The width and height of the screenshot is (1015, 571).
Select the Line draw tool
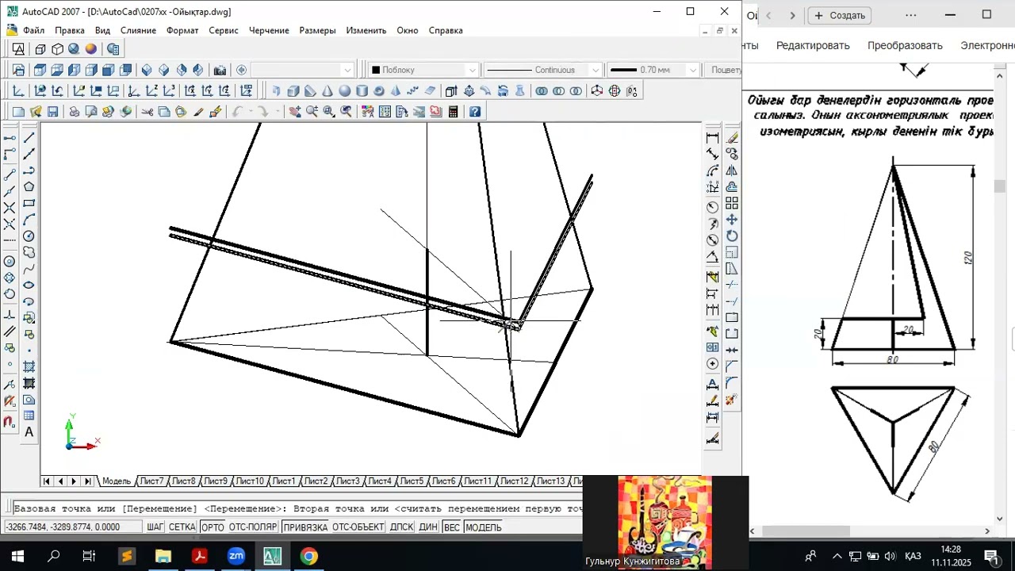(x=29, y=137)
